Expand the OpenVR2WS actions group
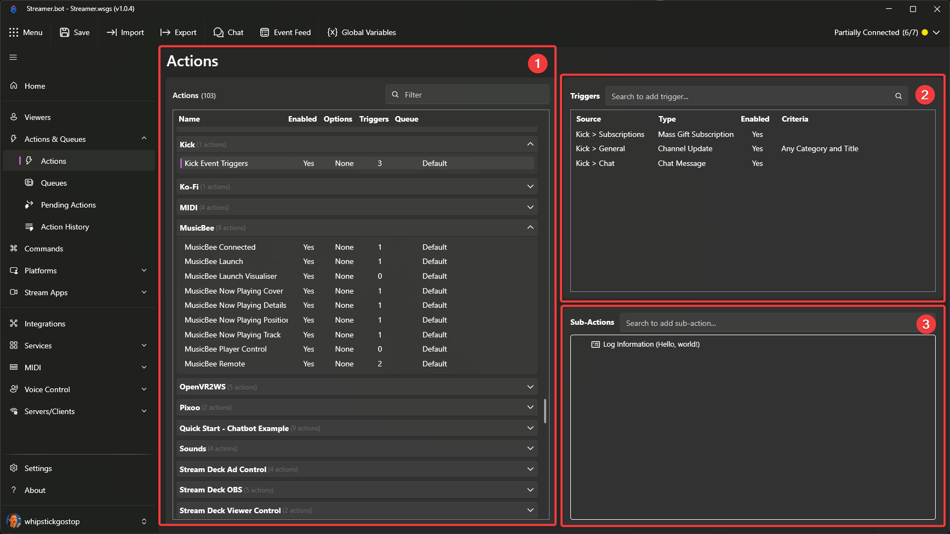This screenshot has width=950, height=534. 529,386
